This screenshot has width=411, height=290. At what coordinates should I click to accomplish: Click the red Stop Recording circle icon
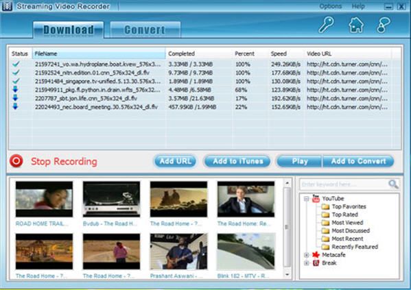click(16, 160)
